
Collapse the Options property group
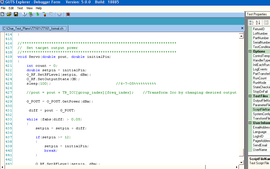coord(250,51)
